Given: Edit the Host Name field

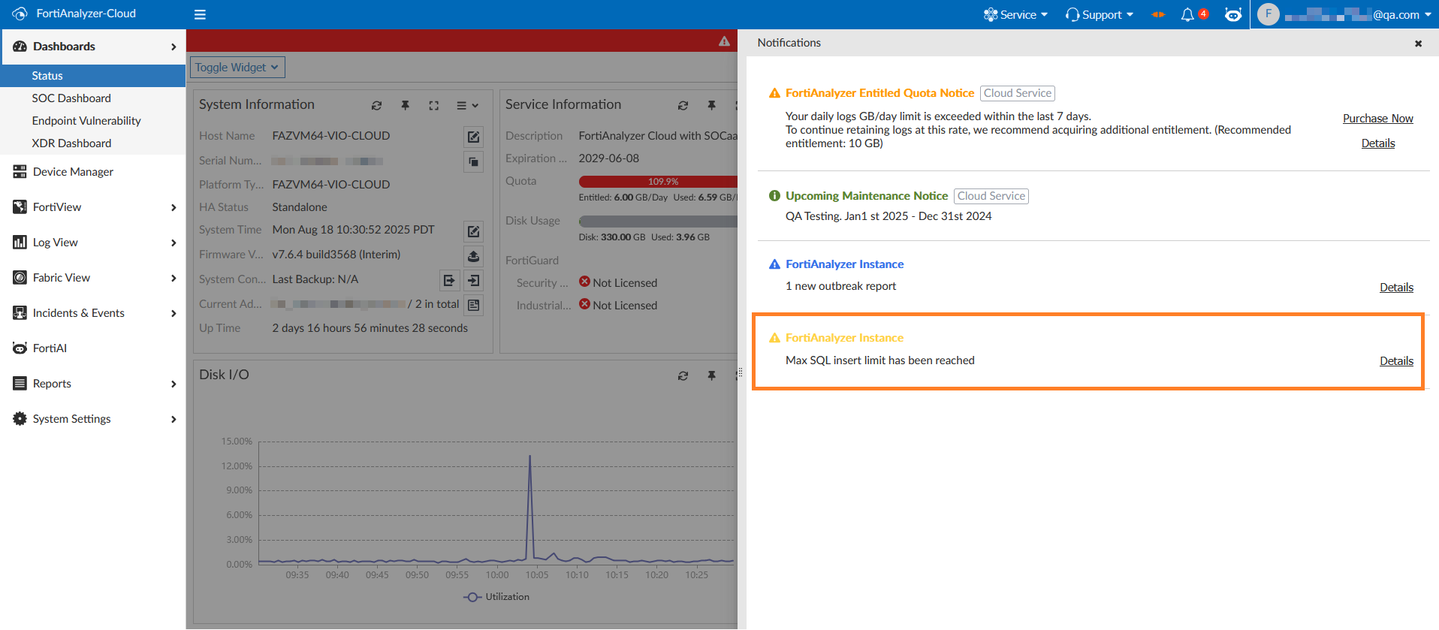Looking at the screenshot, I should click(473, 137).
